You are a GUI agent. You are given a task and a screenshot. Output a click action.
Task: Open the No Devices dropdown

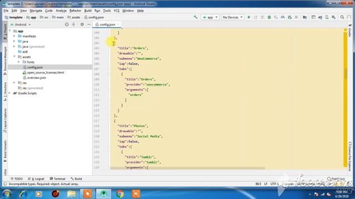coord(232,17)
